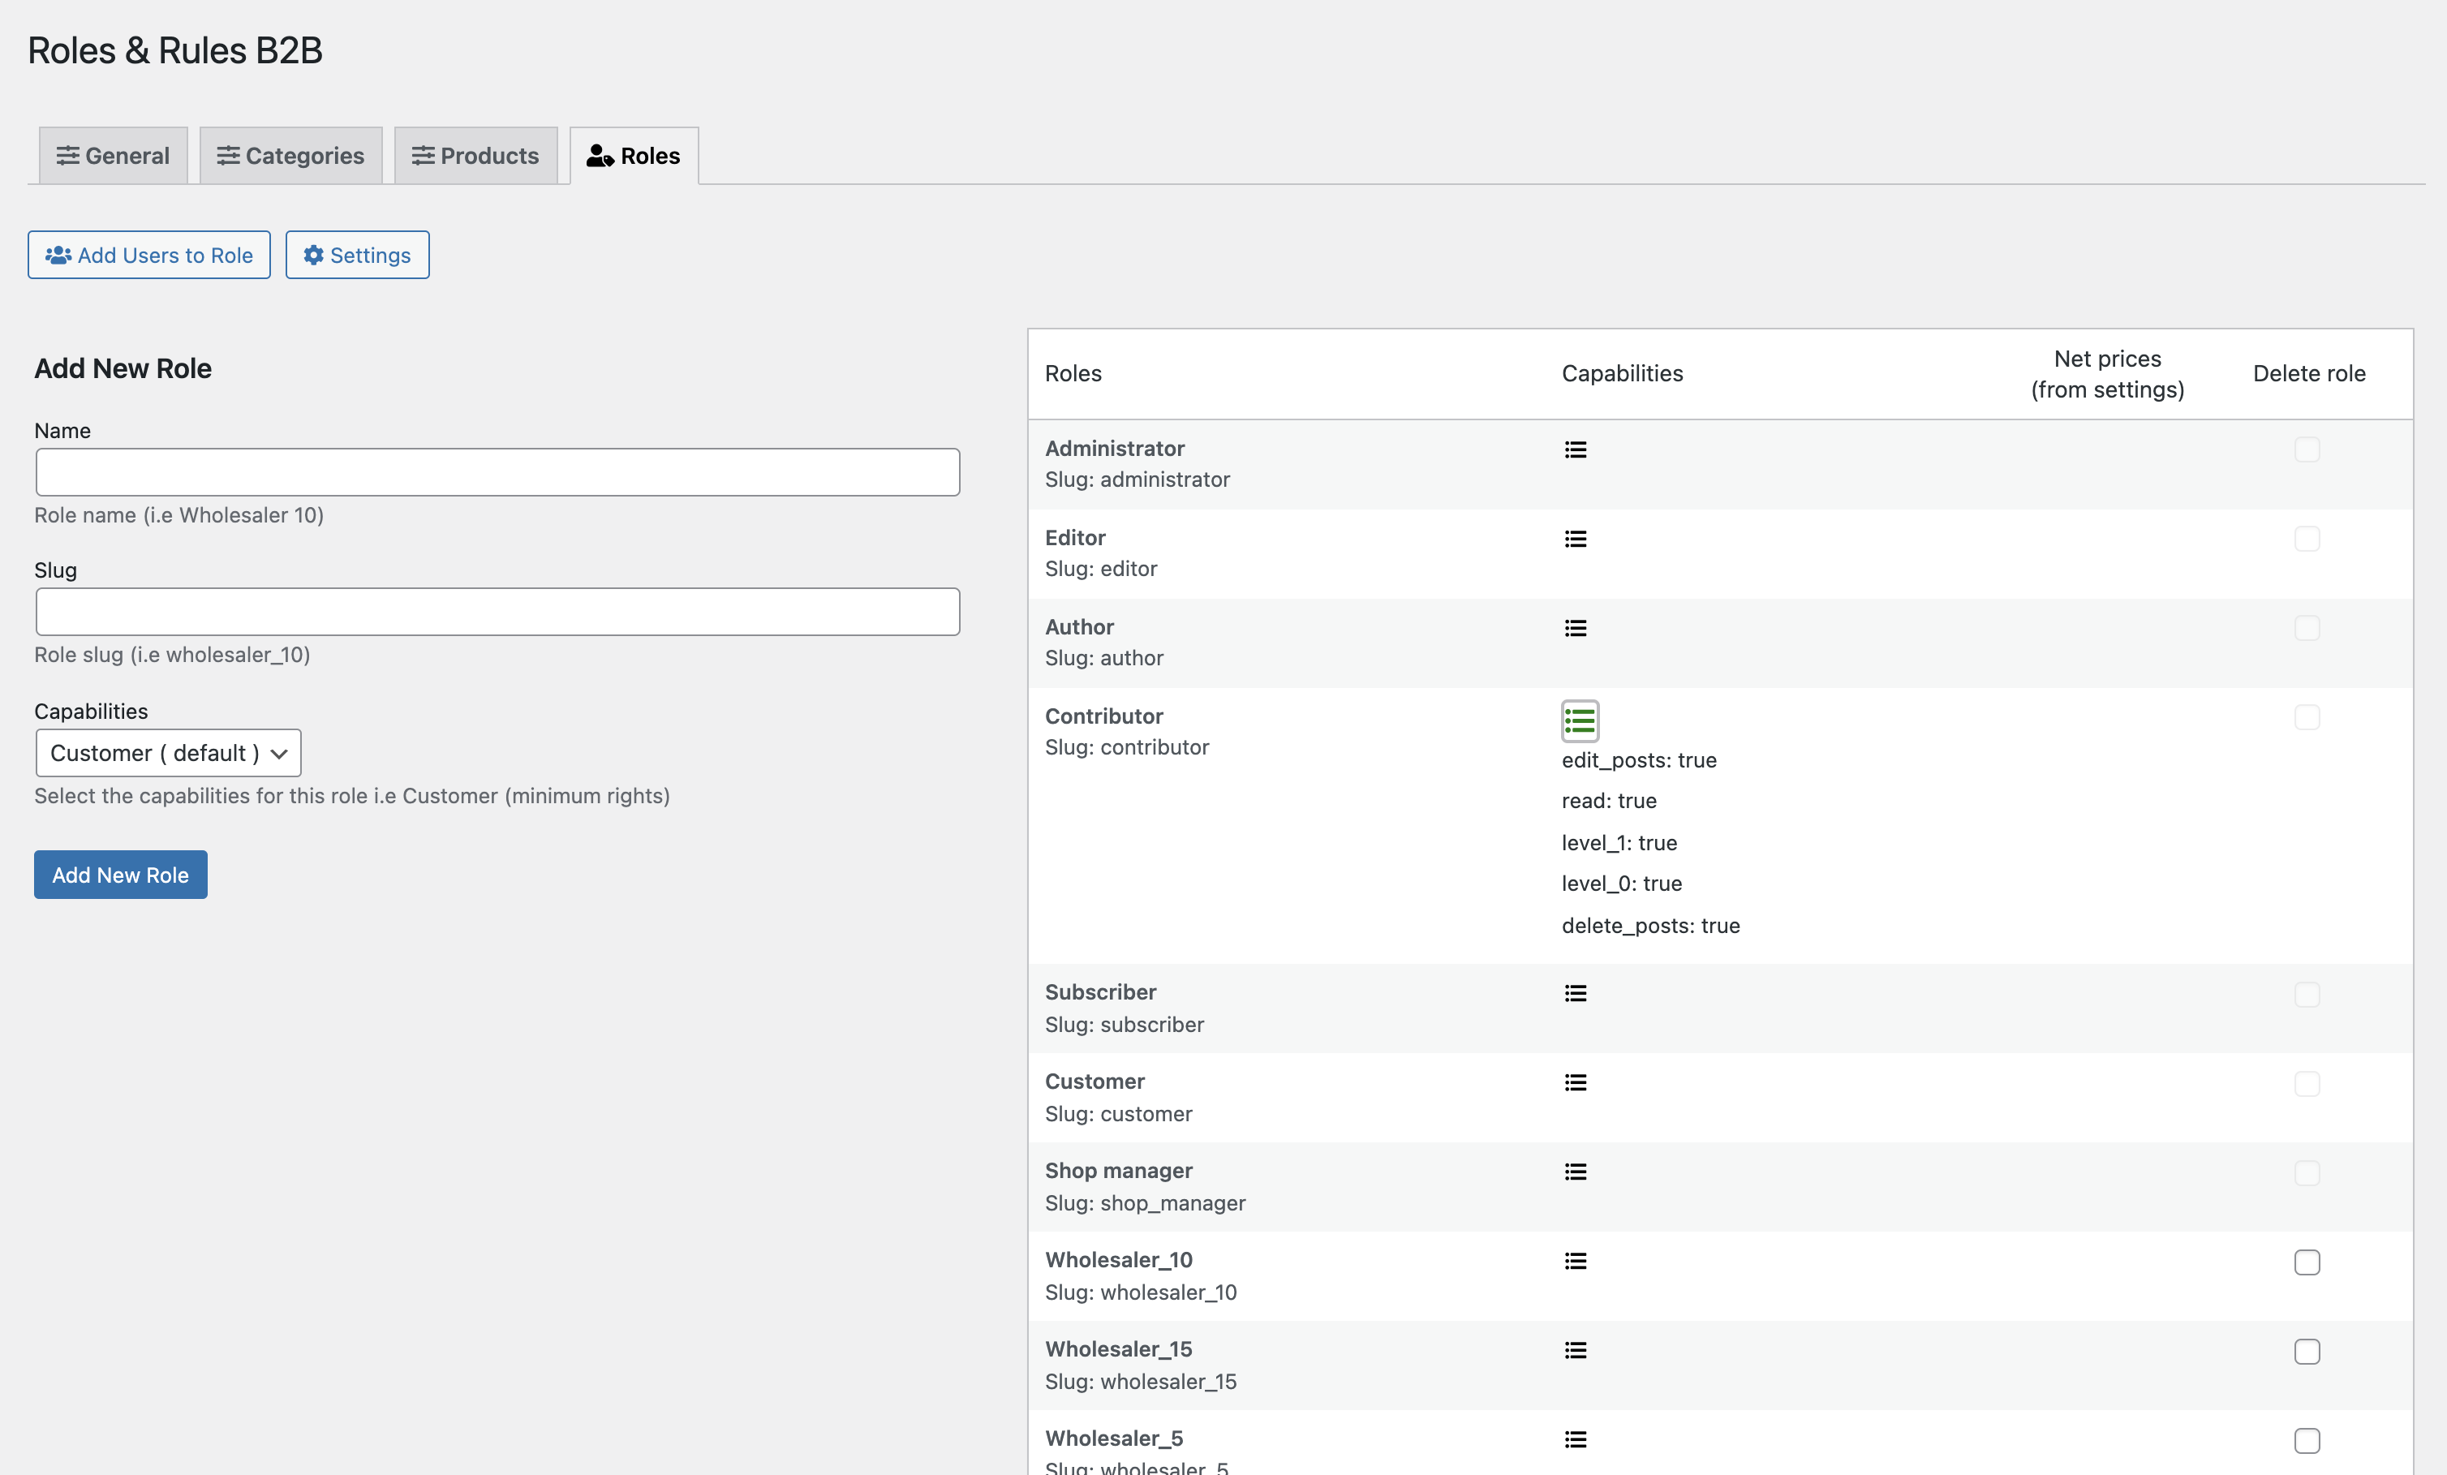Check delete box for Wholesaler_15 role
Image resolution: width=2447 pixels, height=1475 pixels.
pos(2306,1352)
